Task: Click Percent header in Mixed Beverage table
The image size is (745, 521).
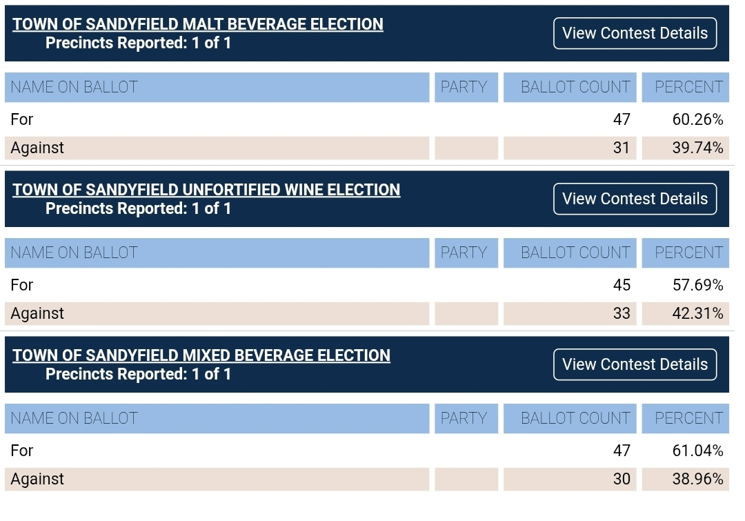Action: tap(688, 418)
